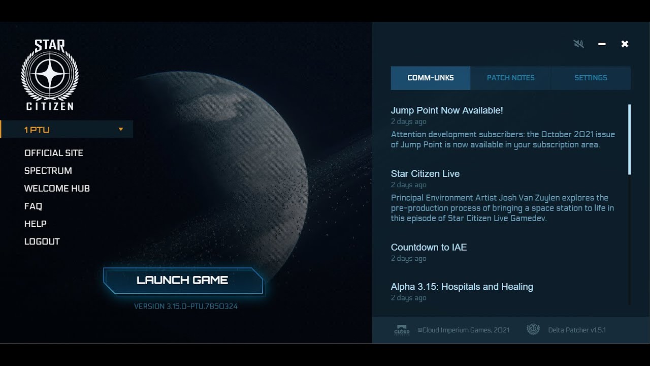Click version text 3.15.0-PTU.7850324
The width and height of the screenshot is (650, 366).
[186, 307]
